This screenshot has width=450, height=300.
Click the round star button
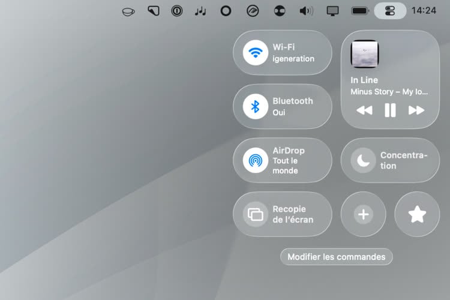[417, 214]
